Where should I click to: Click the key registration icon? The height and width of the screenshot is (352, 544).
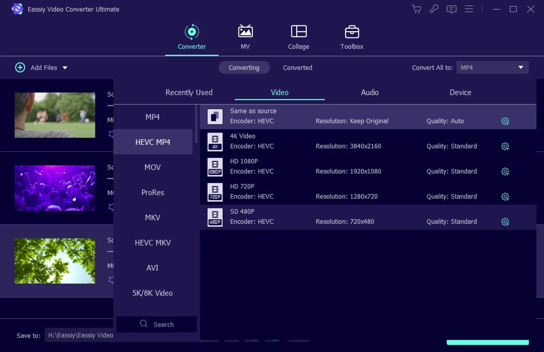pos(434,9)
